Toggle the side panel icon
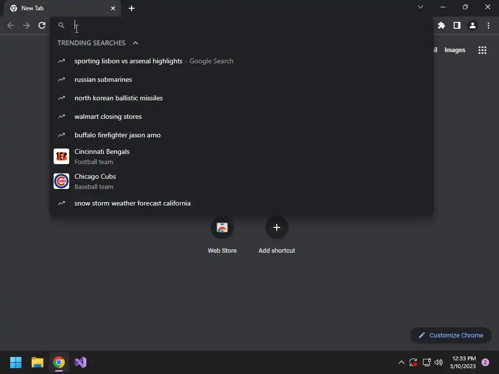This screenshot has height=374, width=499. click(x=457, y=25)
